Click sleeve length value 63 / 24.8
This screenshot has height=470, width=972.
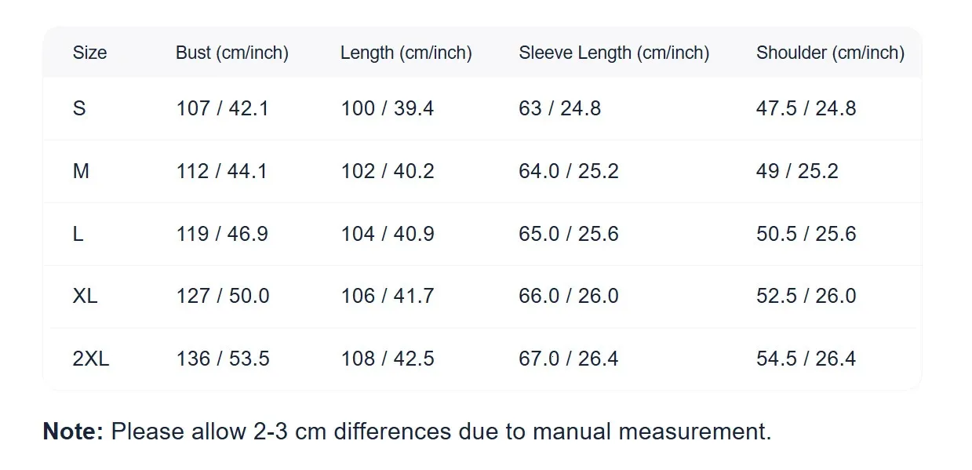pyautogui.click(x=559, y=108)
